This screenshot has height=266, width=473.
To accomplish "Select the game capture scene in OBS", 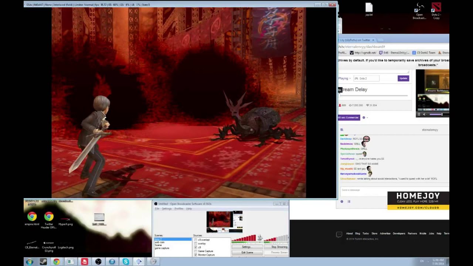I will pos(162,248).
